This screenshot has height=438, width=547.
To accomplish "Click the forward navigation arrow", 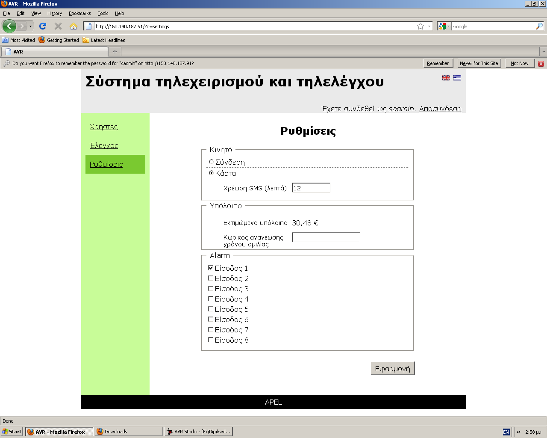I will [22, 26].
